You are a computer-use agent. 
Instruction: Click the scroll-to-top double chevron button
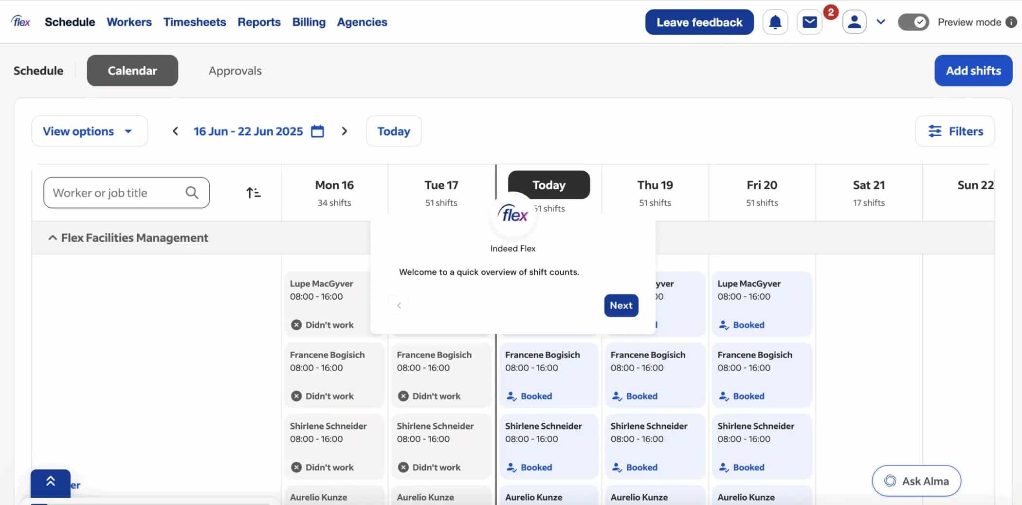pyautogui.click(x=51, y=482)
